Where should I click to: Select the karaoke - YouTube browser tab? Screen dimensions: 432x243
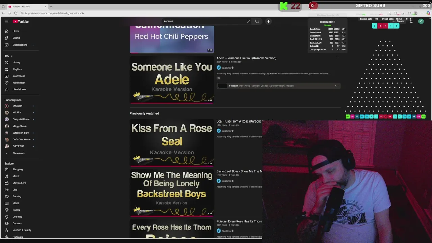pyautogui.click(x=27, y=7)
